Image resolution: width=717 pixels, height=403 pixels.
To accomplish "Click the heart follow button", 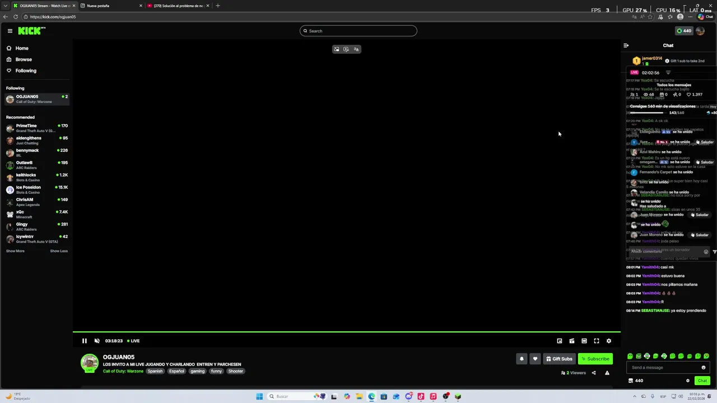I will (x=535, y=359).
